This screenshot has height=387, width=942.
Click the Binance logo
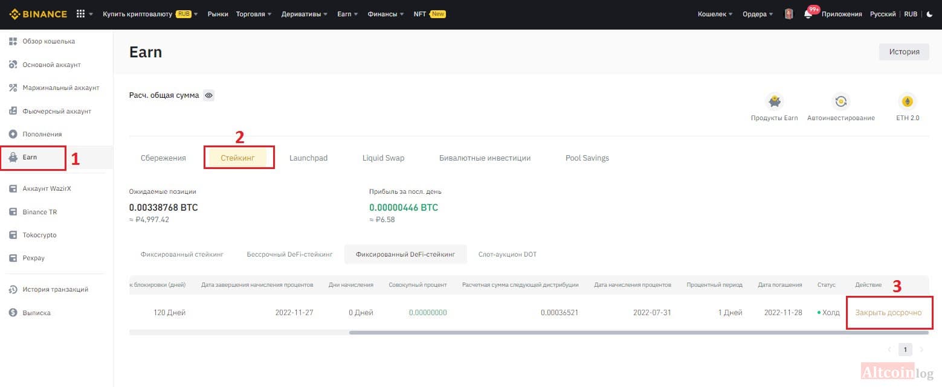click(x=38, y=14)
